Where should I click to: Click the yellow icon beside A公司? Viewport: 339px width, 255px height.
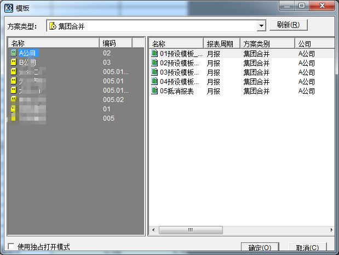coord(14,54)
